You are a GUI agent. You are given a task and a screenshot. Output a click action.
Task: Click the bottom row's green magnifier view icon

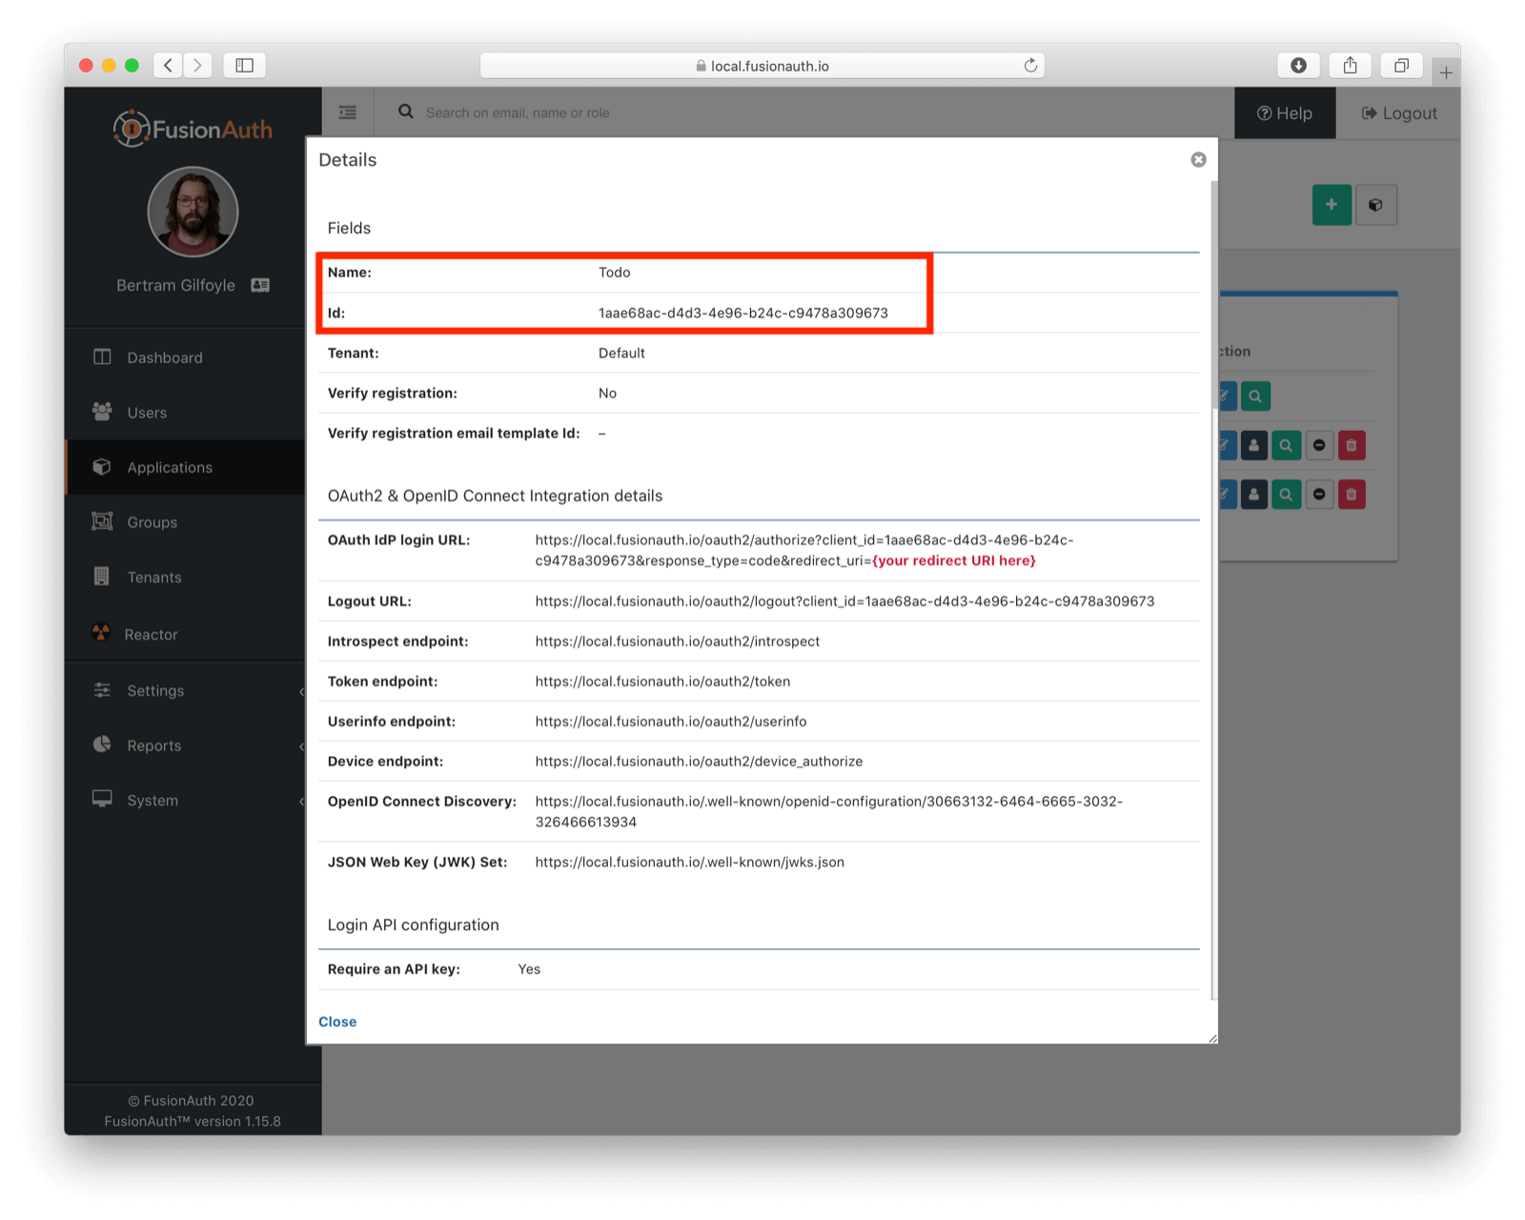[x=1287, y=494]
